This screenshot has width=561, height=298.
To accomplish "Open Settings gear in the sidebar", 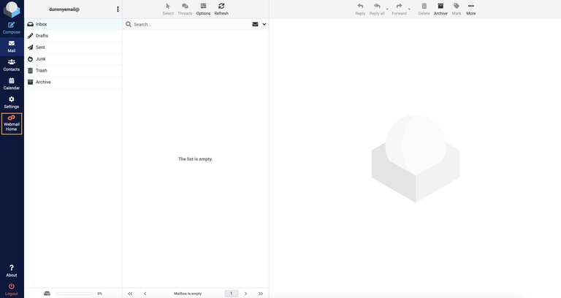I will 12,102.
